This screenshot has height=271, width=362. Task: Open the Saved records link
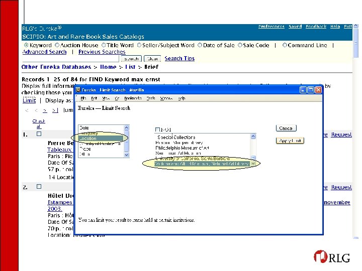[295, 27]
